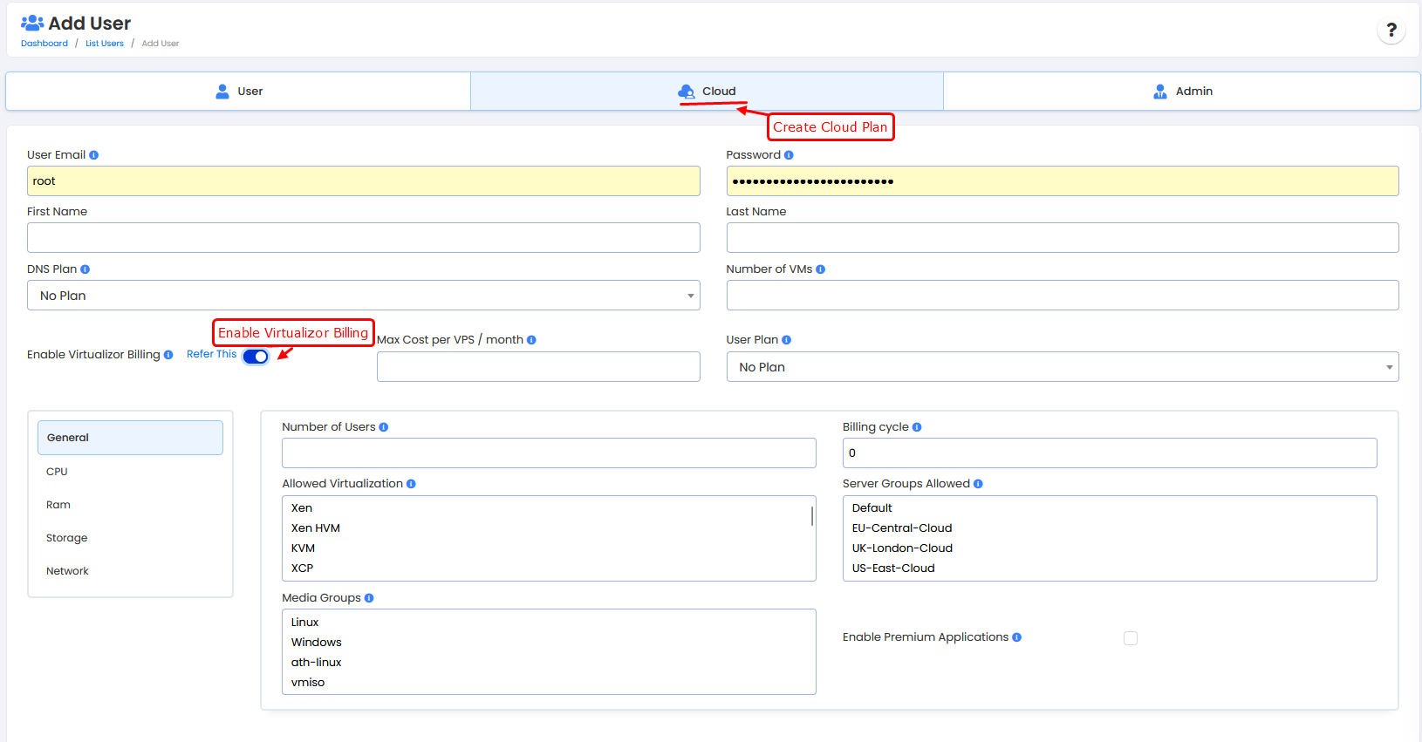Open the User Plan dropdown
This screenshot has width=1422, height=742.
click(x=1062, y=367)
